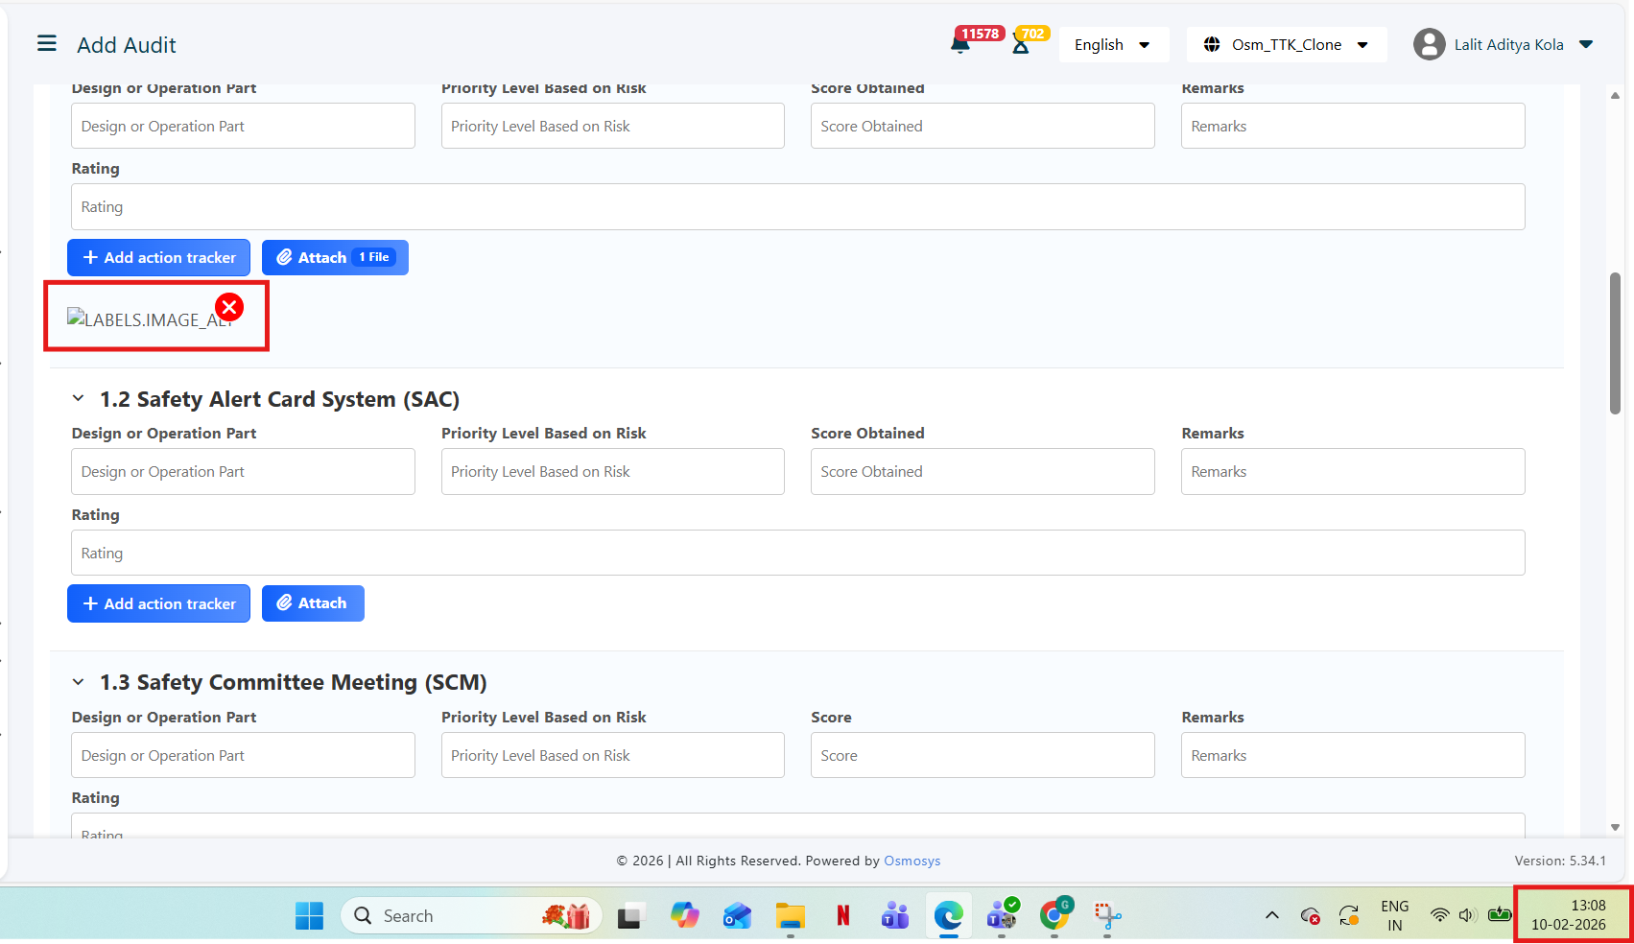
Task: Click the Attach button showing 1 File
Action: point(335,257)
